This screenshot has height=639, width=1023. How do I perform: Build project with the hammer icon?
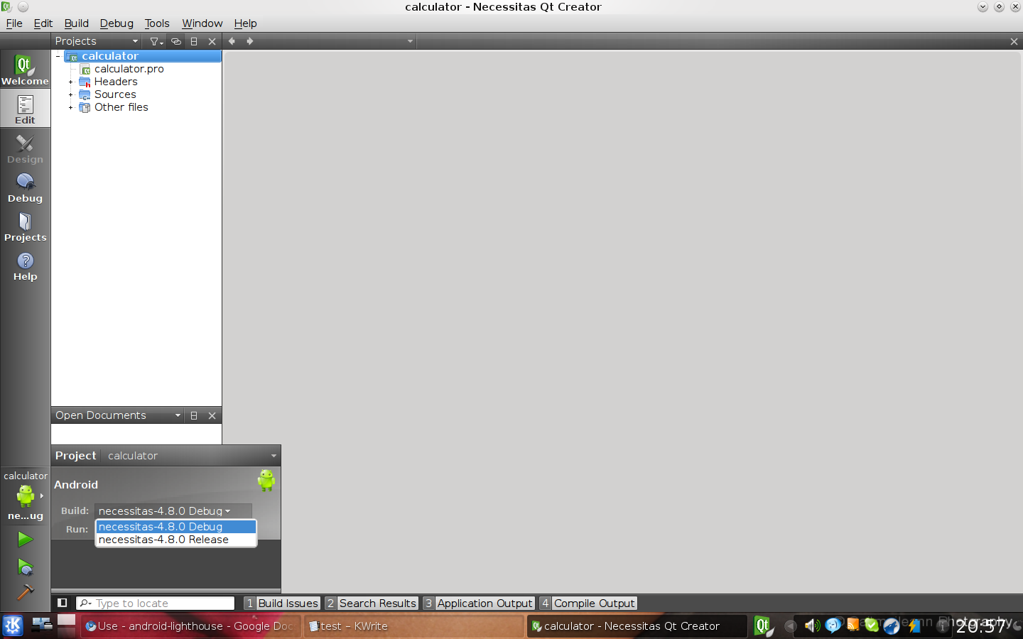pos(25,591)
